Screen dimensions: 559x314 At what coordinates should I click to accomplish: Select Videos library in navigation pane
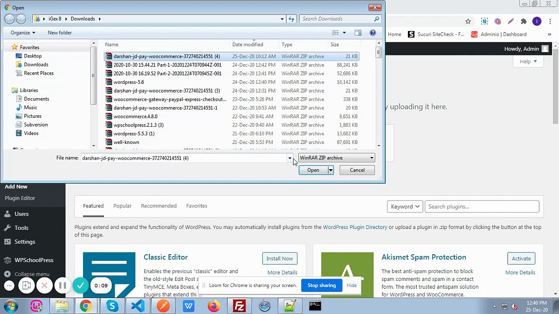coord(31,133)
